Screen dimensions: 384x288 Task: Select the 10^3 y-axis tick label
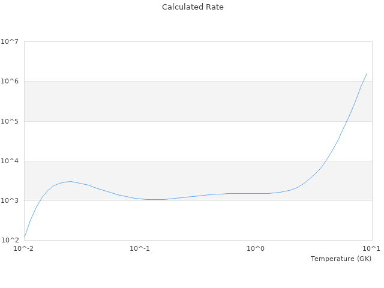[x=10, y=200]
